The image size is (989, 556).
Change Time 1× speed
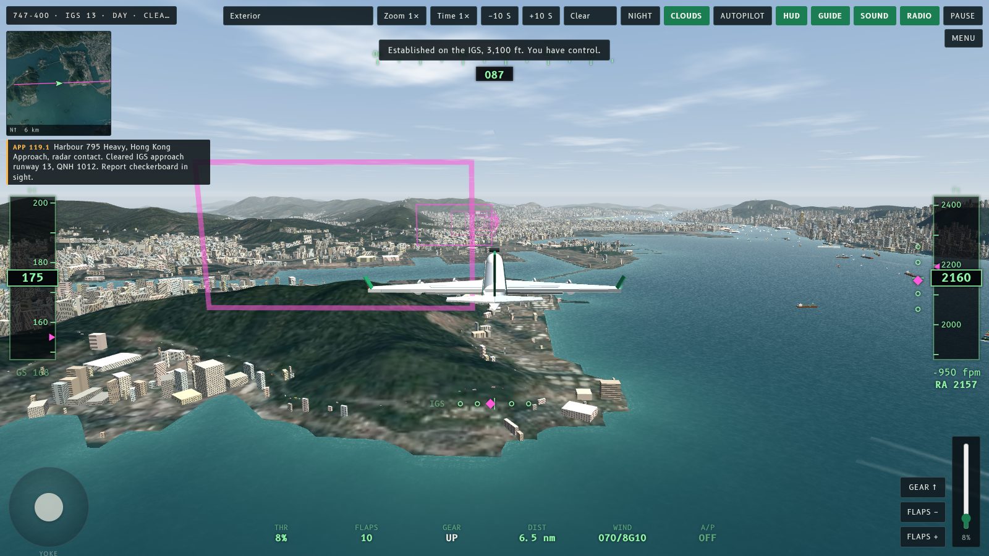coord(453,16)
